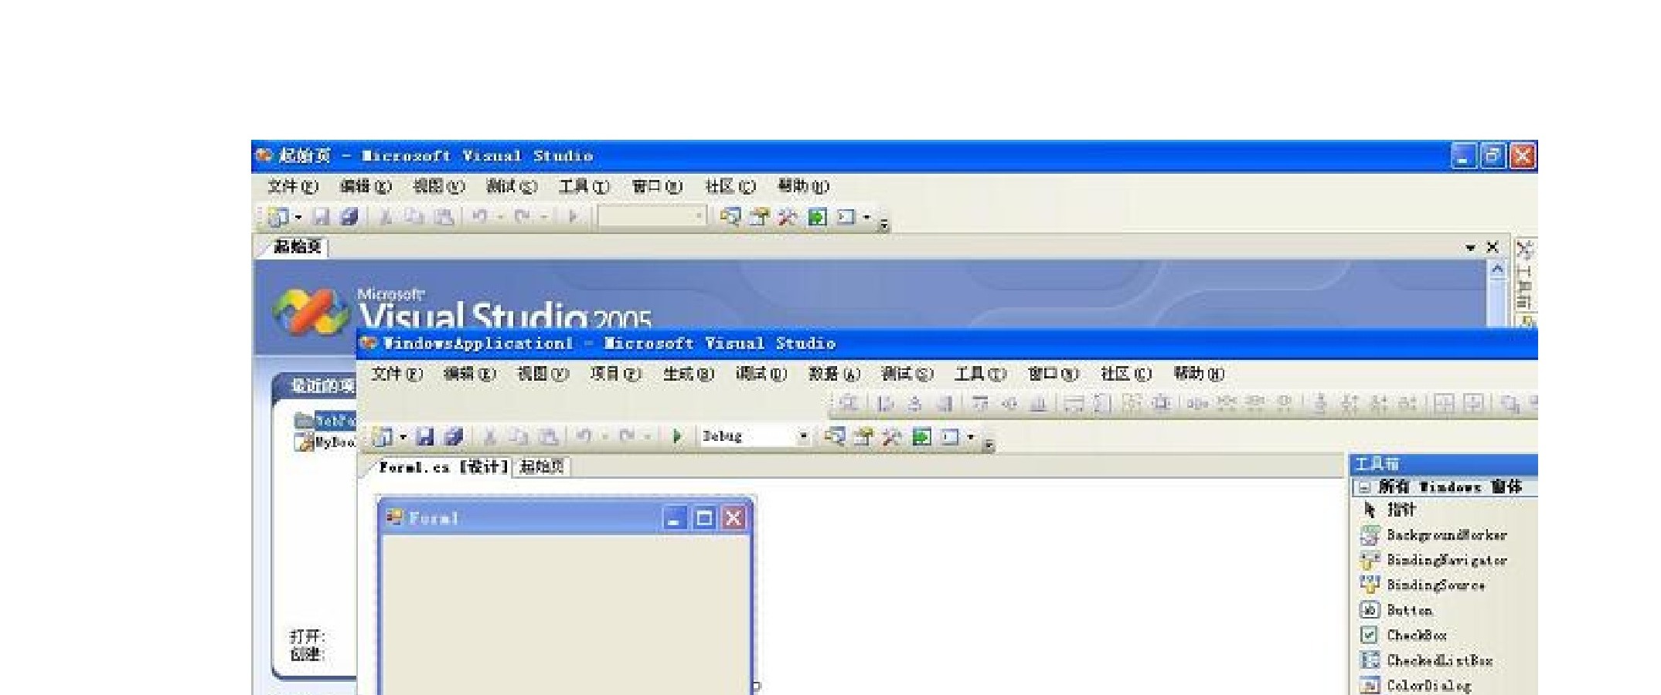This screenshot has width=1661, height=695.
Task: Switch to Form1.cs [设计] tab
Action: [x=443, y=466]
